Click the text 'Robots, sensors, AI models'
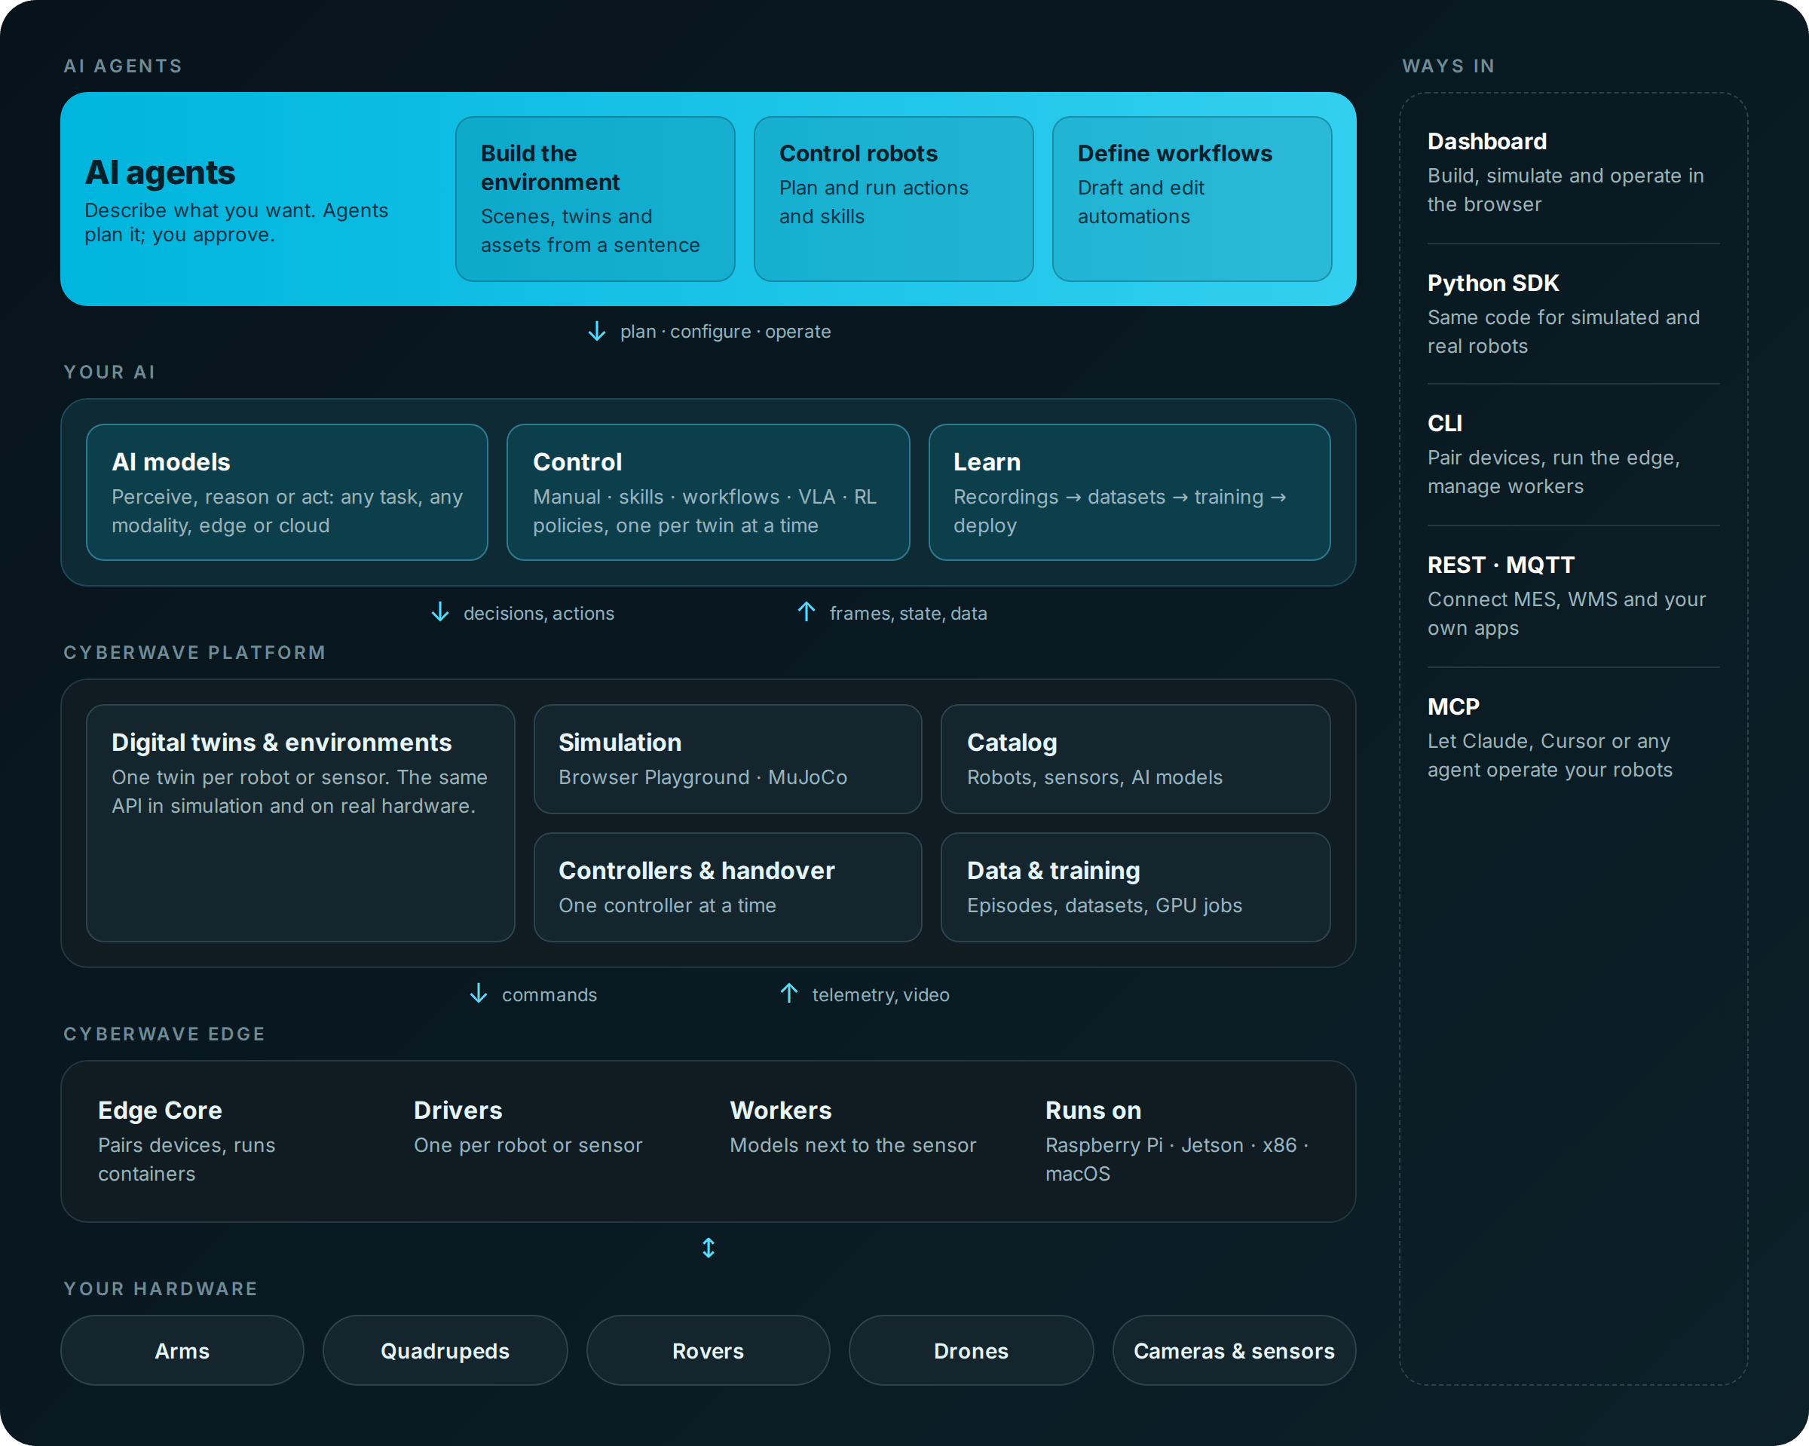 pos(1095,777)
